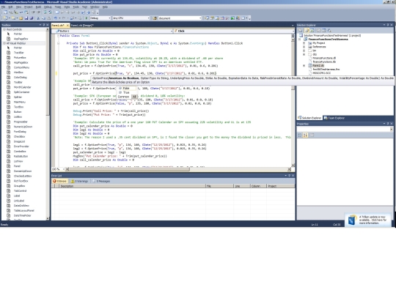Screen dimensions: 396x282
Task: Click the Find in Files icon beside search box
Action: pos(155,18)
